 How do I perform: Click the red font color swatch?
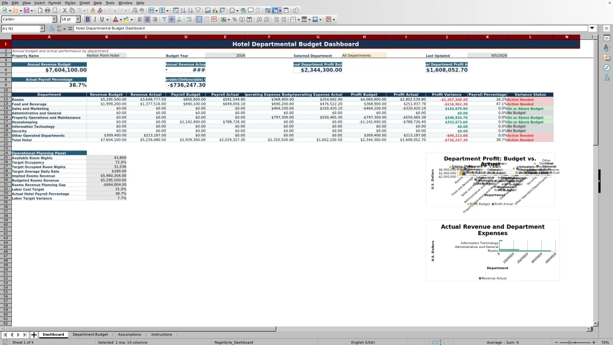point(115,19)
